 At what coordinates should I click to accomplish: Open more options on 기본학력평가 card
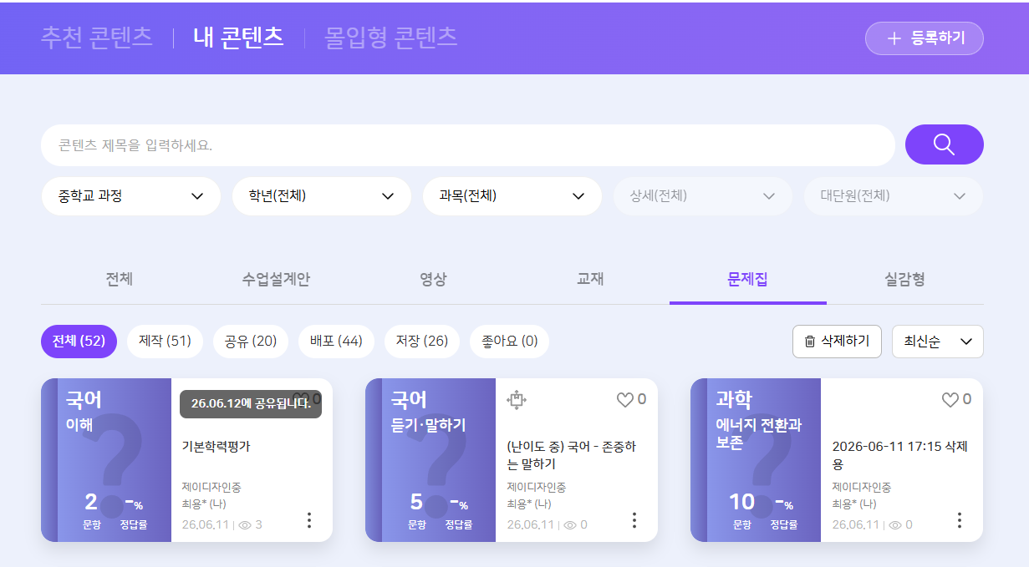[x=309, y=520]
